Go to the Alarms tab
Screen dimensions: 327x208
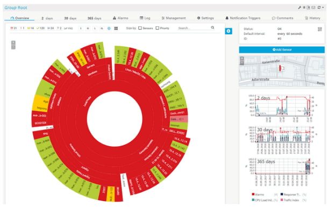pyautogui.click(x=120, y=18)
